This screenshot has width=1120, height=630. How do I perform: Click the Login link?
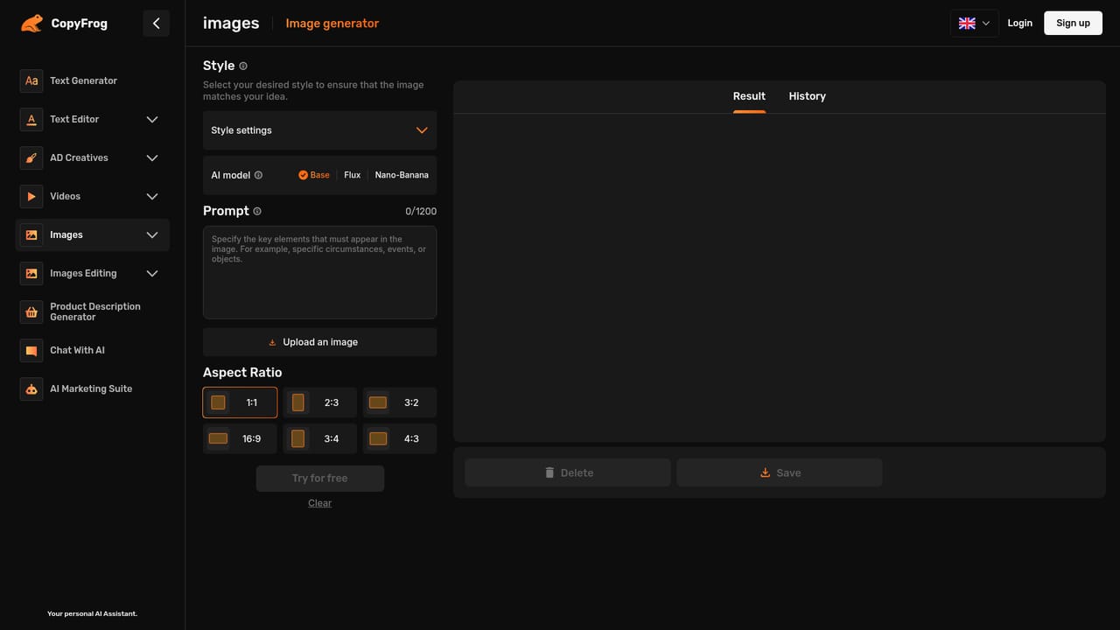[x=1019, y=23]
